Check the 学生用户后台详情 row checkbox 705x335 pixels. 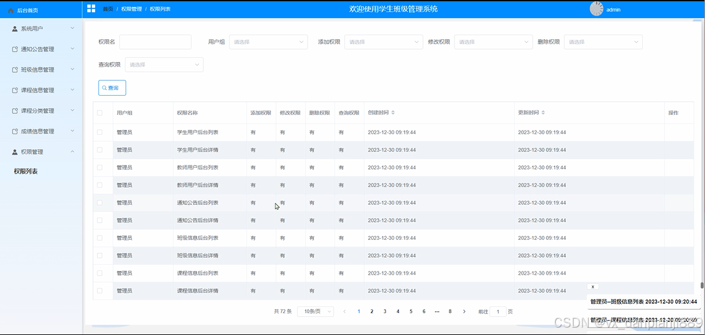click(100, 150)
